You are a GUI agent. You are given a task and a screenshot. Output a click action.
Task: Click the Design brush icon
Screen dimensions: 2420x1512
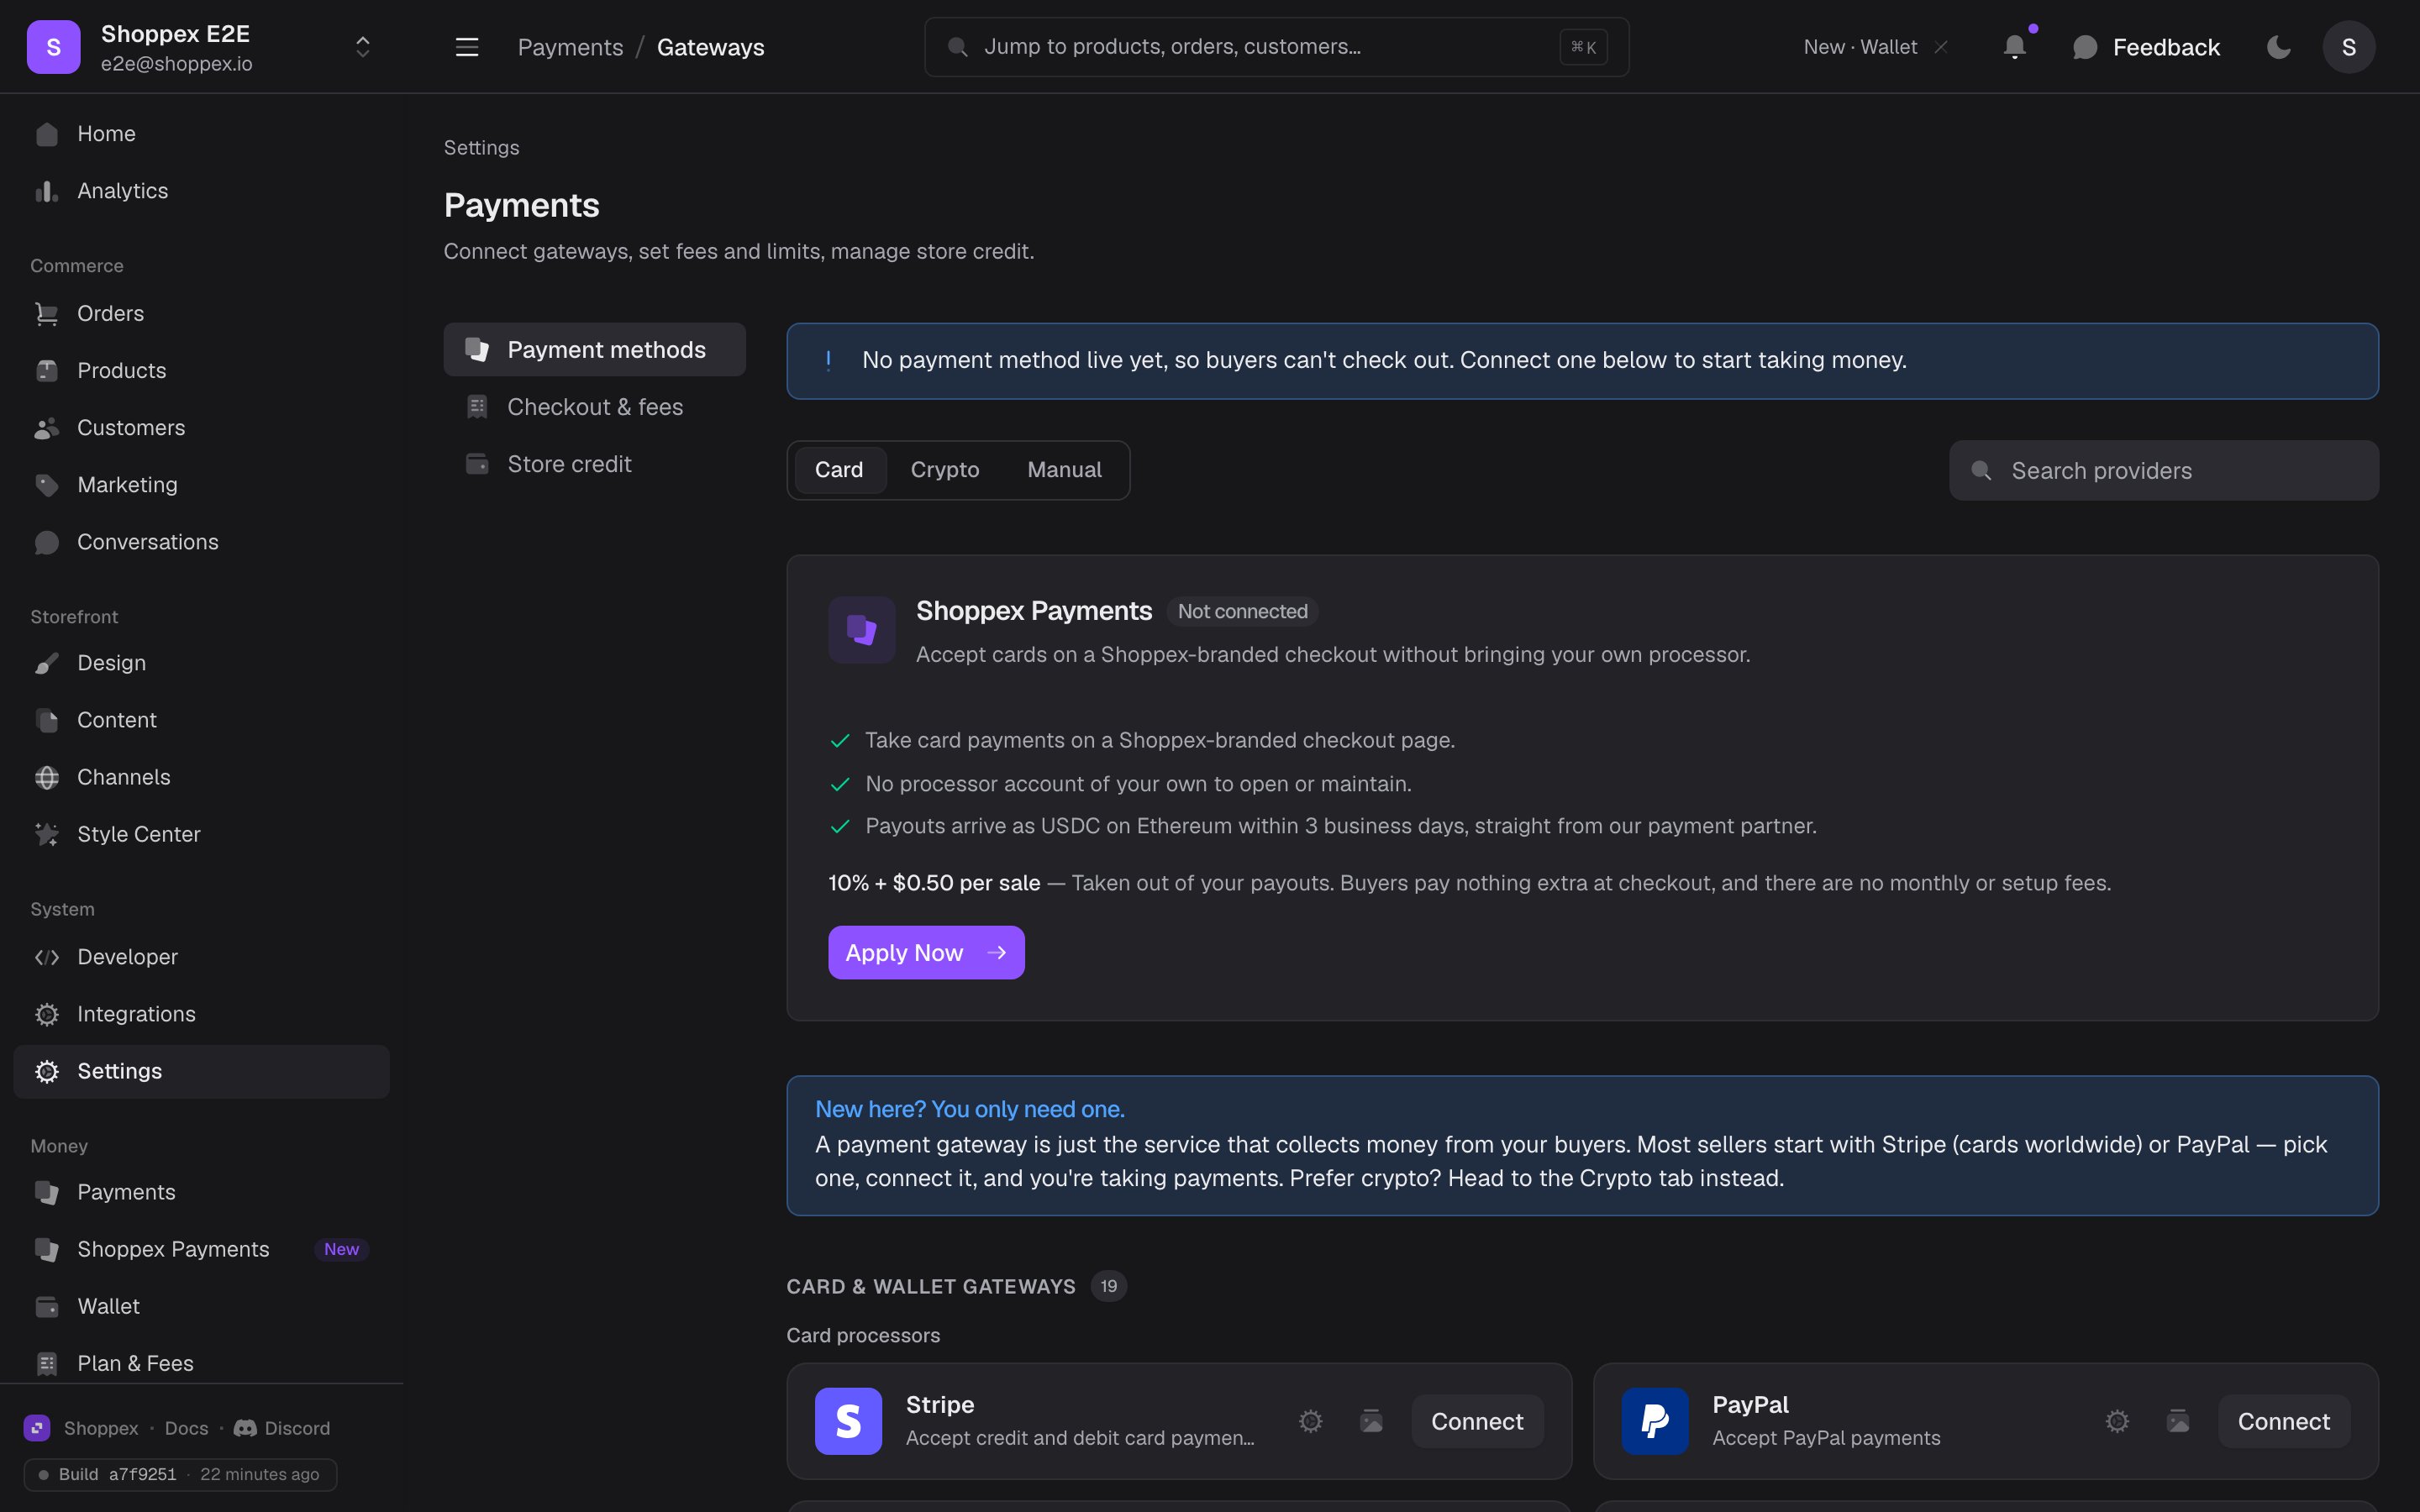pyautogui.click(x=47, y=663)
